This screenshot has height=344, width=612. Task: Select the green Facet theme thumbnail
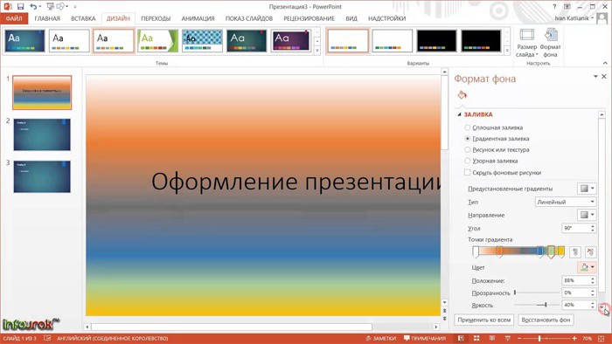(157, 41)
